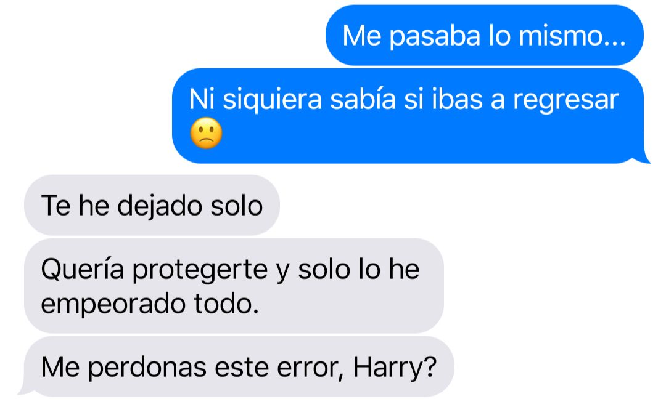The width and height of the screenshot is (666, 407).
Task: Click the word "perdonas" in the last message
Action: [x=147, y=368]
